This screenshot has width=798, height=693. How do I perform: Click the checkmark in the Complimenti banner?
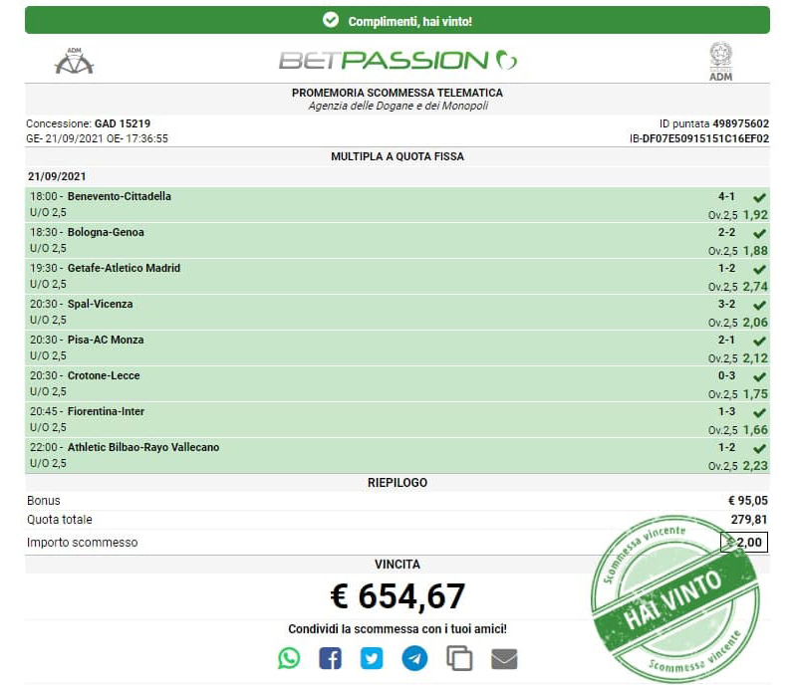coord(331,20)
